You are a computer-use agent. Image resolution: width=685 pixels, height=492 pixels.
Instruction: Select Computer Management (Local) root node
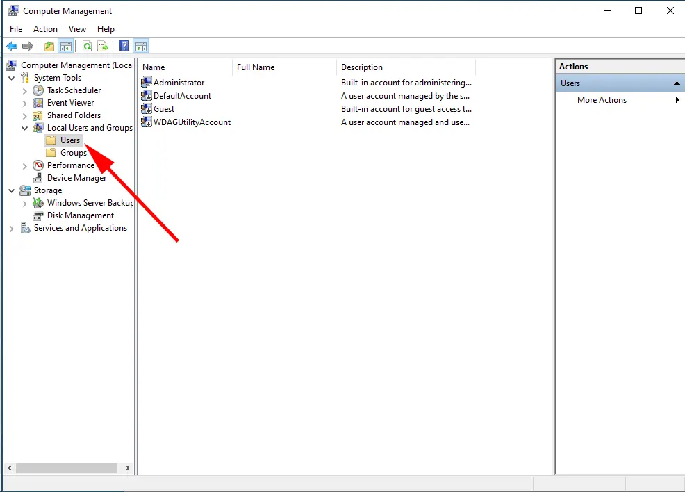[77, 65]
